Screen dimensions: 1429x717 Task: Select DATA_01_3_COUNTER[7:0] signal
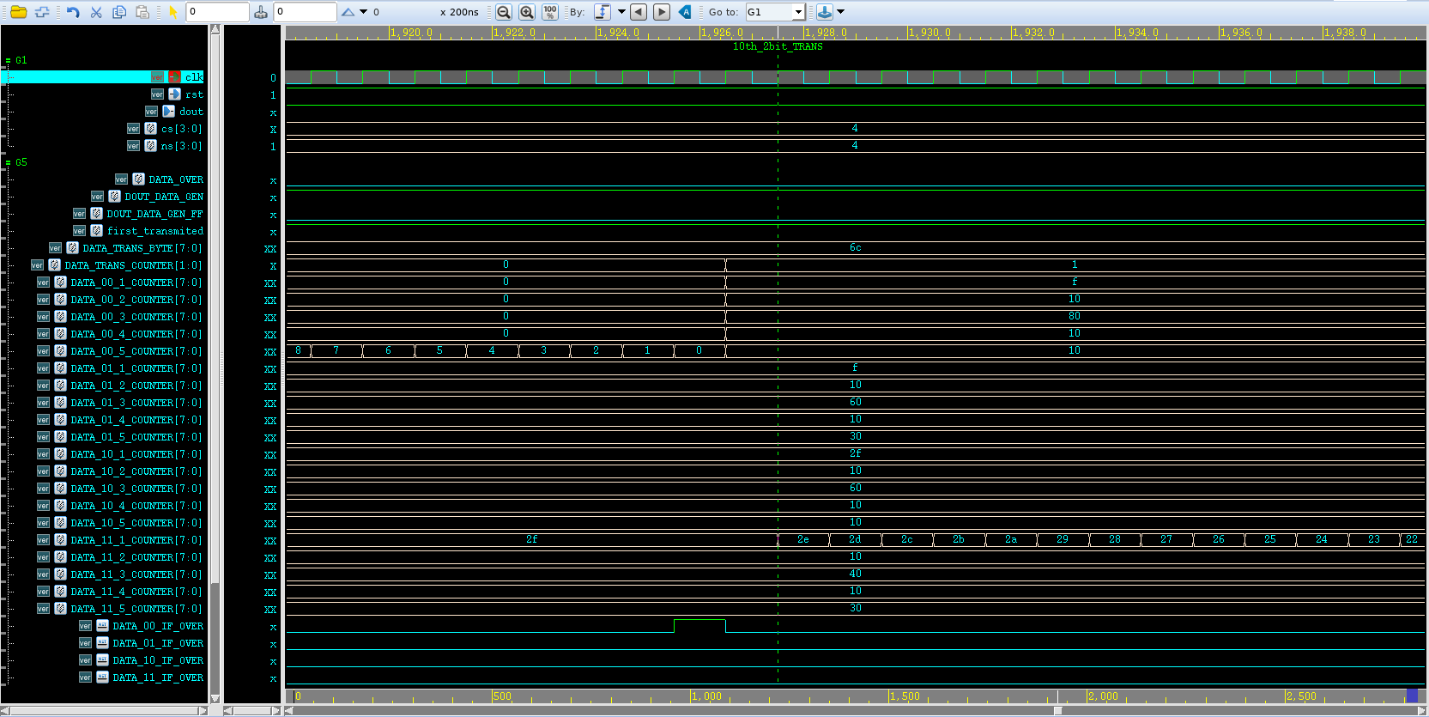pos(136,403)
